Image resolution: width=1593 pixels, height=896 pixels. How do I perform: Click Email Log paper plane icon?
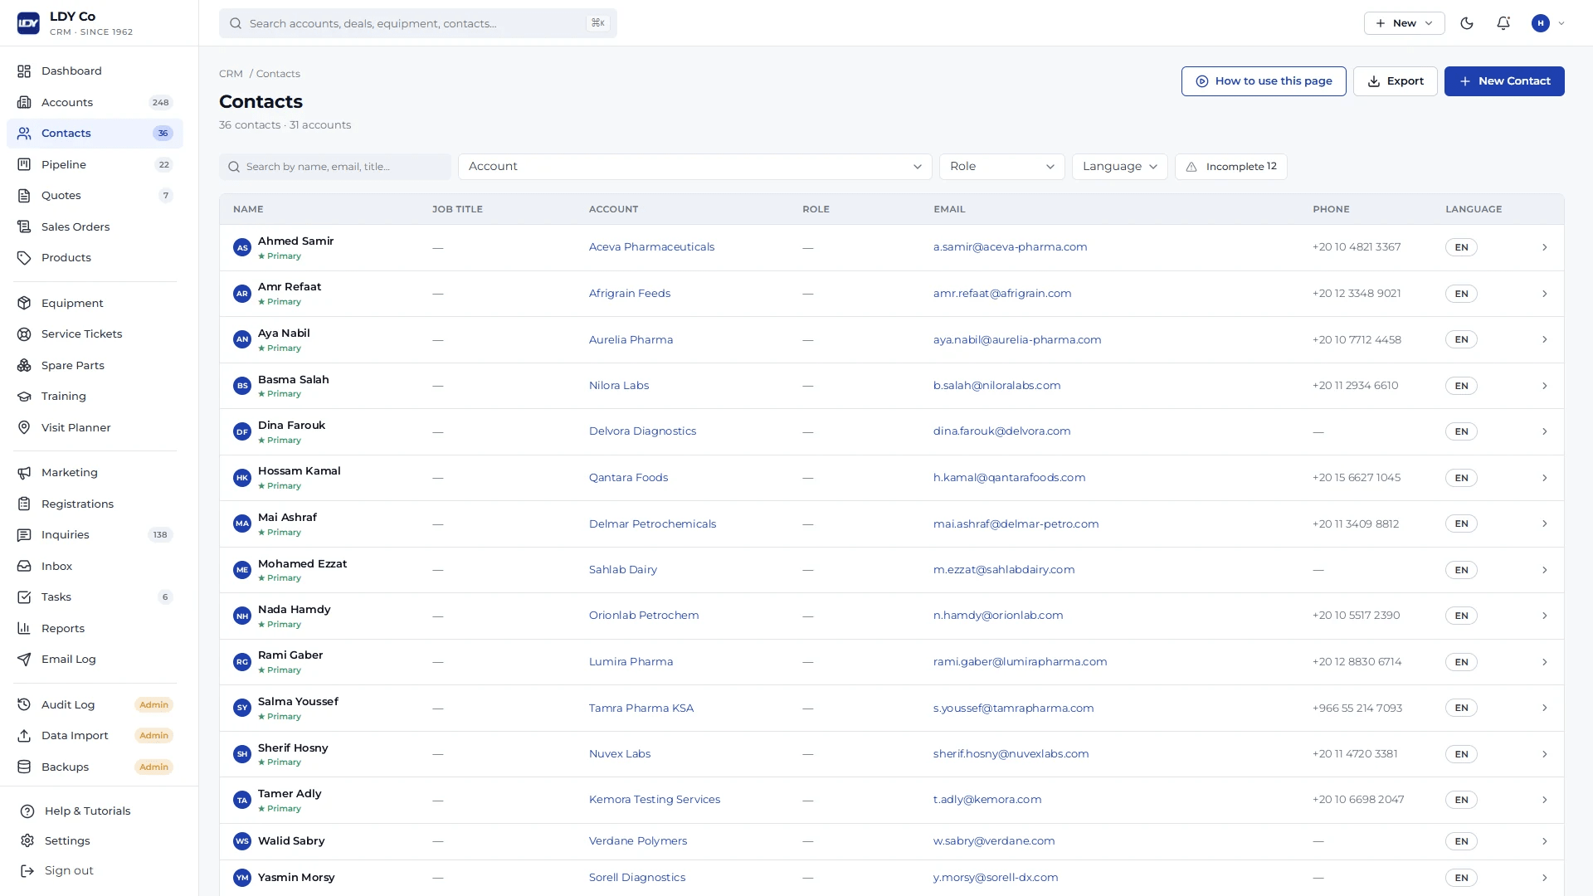pos(24,660)
